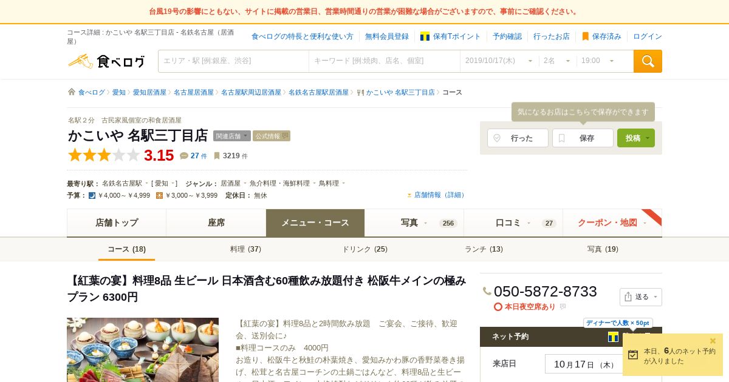The height and width of the screenshot is (382, 729).
Task: Click the T-point icon in ネット予約 header
Action: click(x=613, y=337)
